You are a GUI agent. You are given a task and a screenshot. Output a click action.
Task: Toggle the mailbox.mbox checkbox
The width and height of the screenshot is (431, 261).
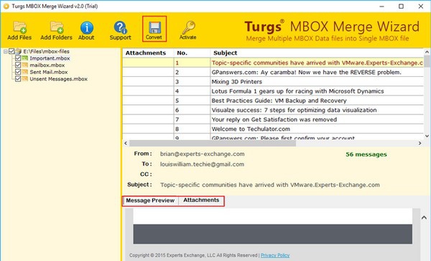pyautogui.click(x=18, y=65)
